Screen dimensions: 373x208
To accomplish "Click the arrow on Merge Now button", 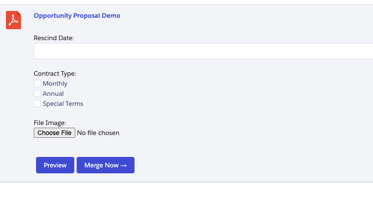I will (x=124, y=166).
